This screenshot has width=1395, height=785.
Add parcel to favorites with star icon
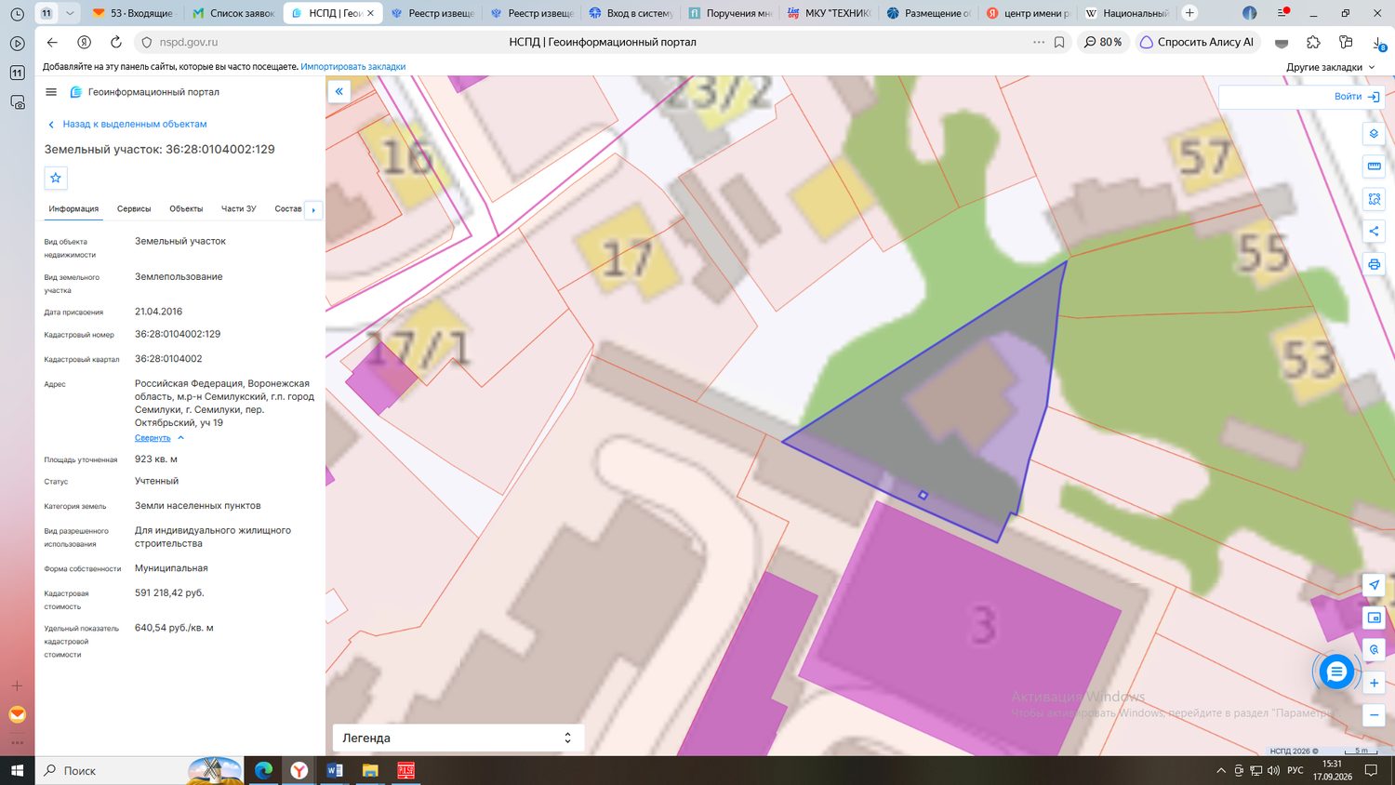pos(56,178)
